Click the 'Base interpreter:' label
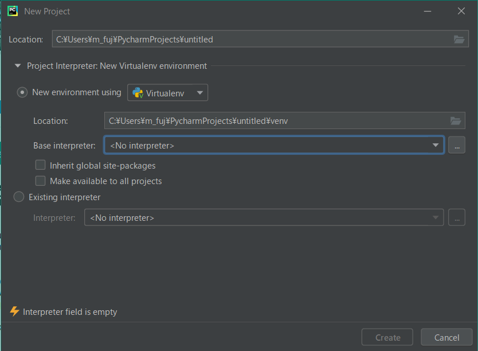 tap(64, 146)
